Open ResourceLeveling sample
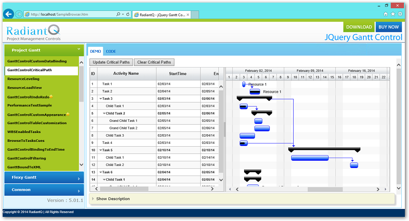 click(x=23, y=79)
